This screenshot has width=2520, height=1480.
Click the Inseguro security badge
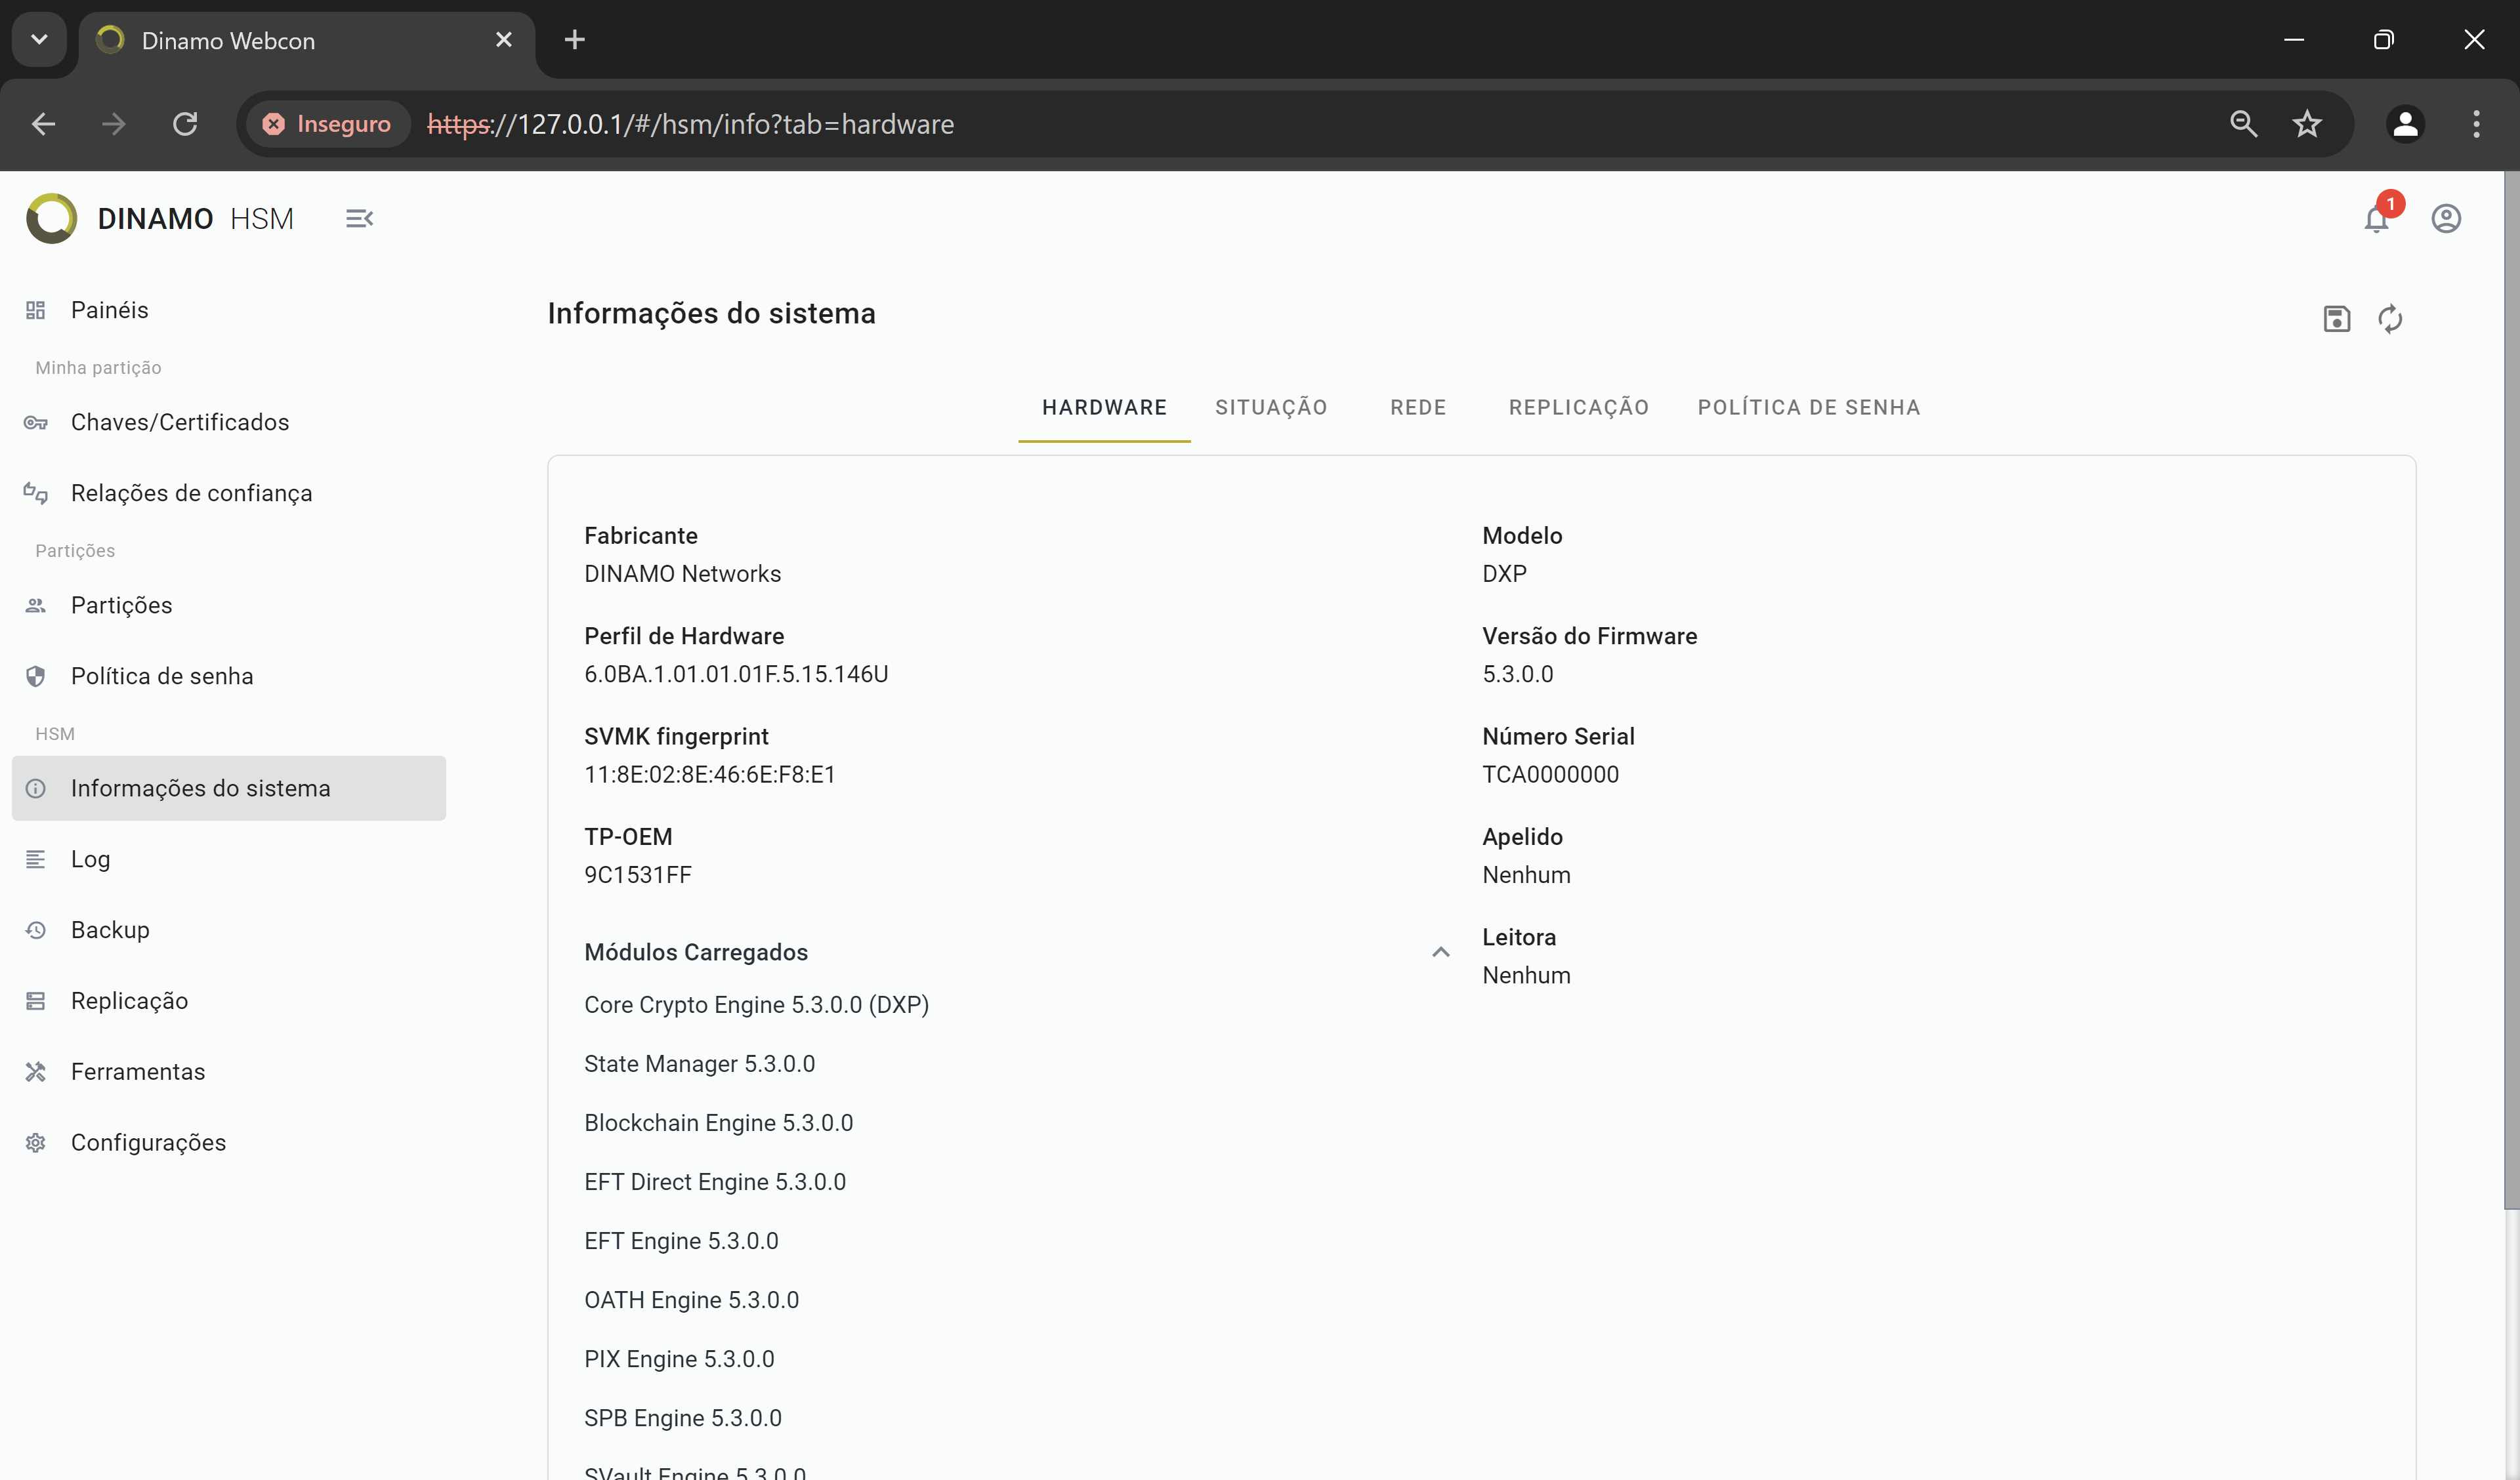point(327,124)
